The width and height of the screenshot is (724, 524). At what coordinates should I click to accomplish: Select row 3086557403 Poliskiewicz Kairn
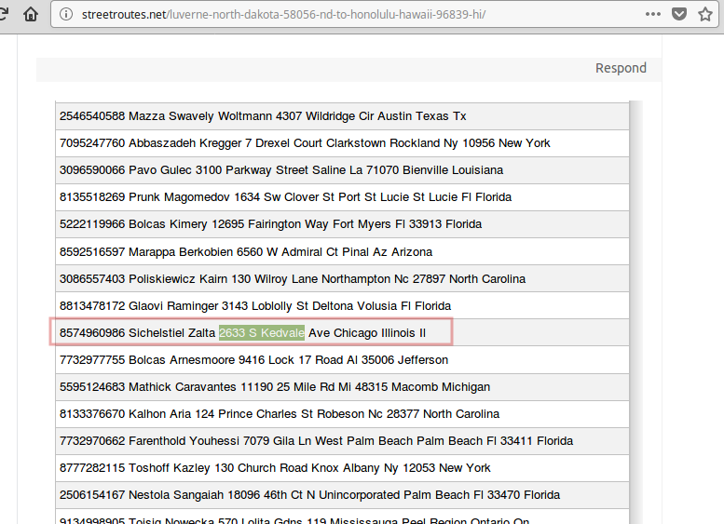coord(342,278)
